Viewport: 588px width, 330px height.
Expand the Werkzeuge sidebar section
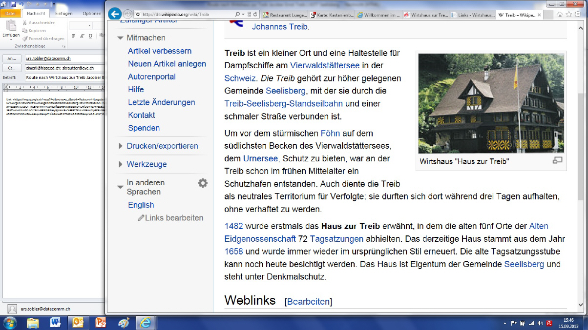pos(121,165)
